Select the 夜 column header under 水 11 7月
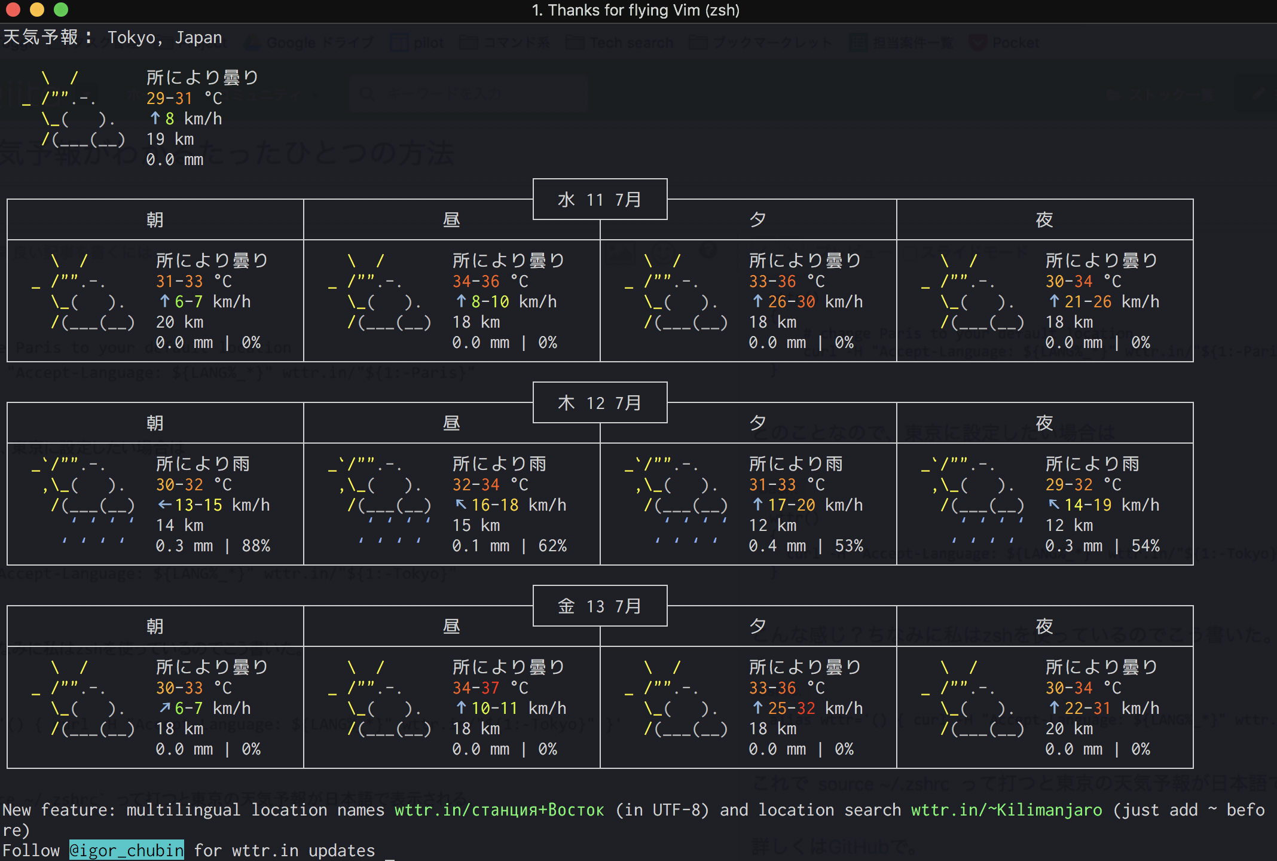This screenshot has height=861, width=1277. coord(1045,220)
